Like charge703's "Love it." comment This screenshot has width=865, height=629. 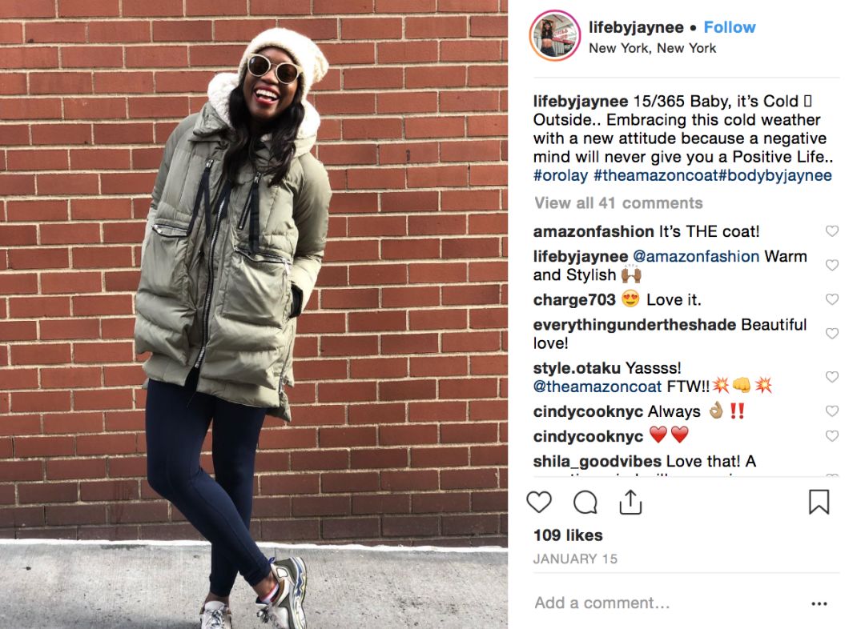coord(832,299)
